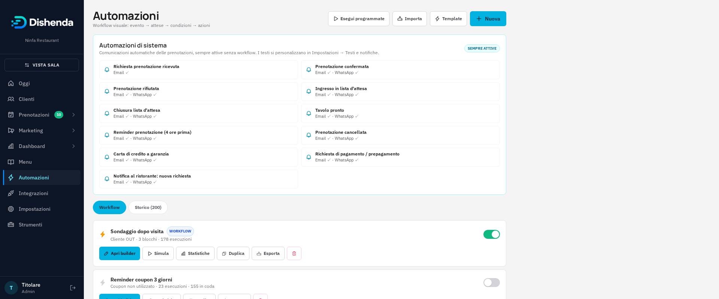The image size is (719, 299).
Task: Click the WORKFLOW tag on Sondaggio dopo visita
Action: (x=180, y=231)
